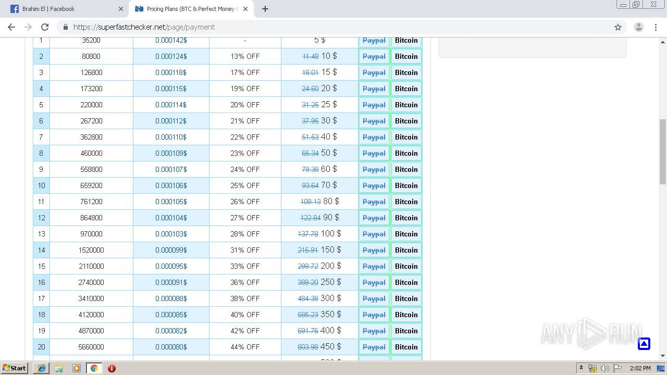This screenshot has height=375, width=667.
Task: Click the 0.000124$ price-per-check cell
Action: (x=171, y=56)
